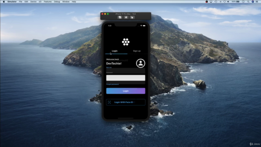Click the Simulator rotate device icon
Viewport: 261px width, 147px height.
click(132, 17)
